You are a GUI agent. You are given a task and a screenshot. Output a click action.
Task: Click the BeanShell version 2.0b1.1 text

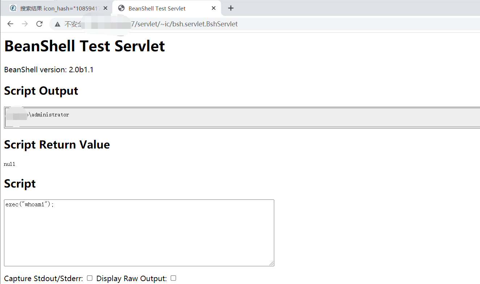49,70
